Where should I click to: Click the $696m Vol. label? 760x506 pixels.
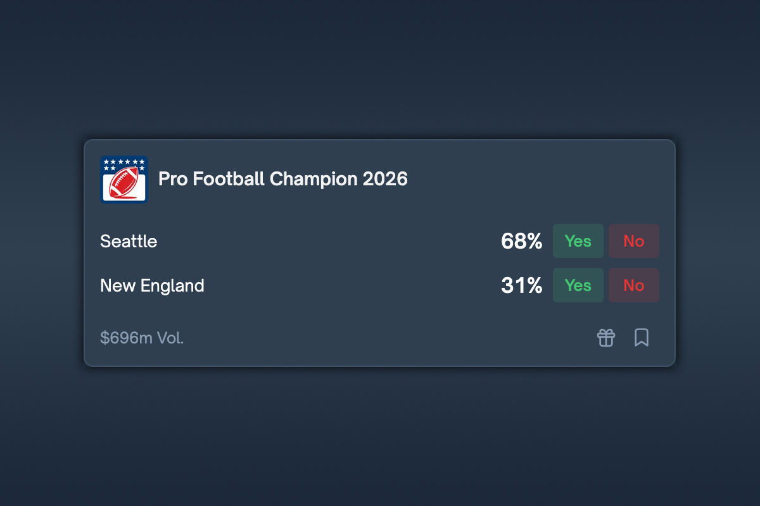click(141, 337)
